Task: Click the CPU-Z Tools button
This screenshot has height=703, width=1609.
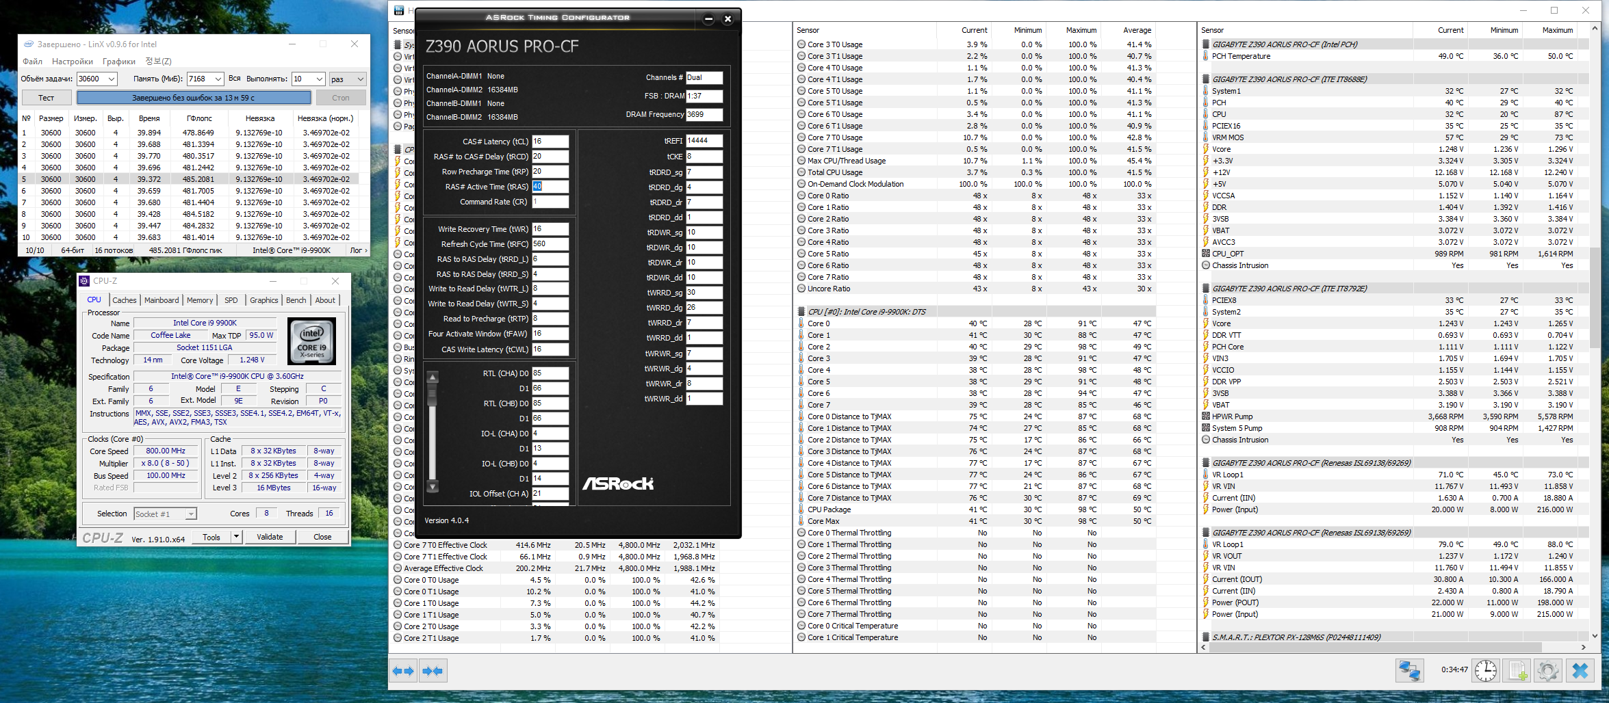Action: click(211, 537)
